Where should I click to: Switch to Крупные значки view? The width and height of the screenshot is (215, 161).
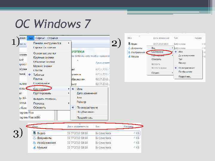click(44, 57)
